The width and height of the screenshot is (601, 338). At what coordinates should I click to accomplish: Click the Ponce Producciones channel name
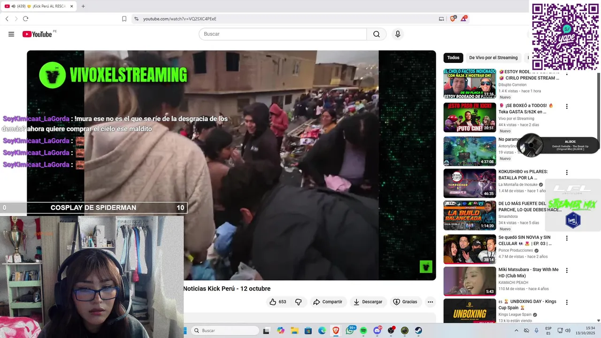[516, 251]
